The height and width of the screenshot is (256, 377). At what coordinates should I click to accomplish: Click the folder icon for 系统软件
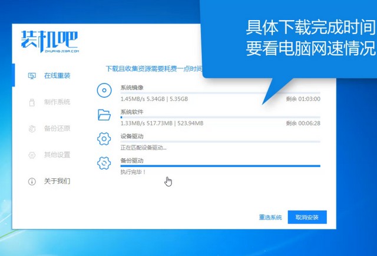pyautogui.click(x=104, y=115)
